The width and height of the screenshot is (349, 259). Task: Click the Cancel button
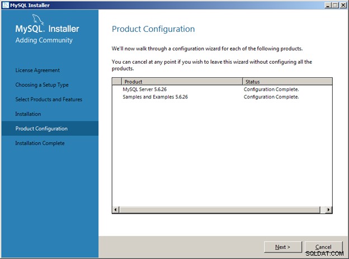323,247
